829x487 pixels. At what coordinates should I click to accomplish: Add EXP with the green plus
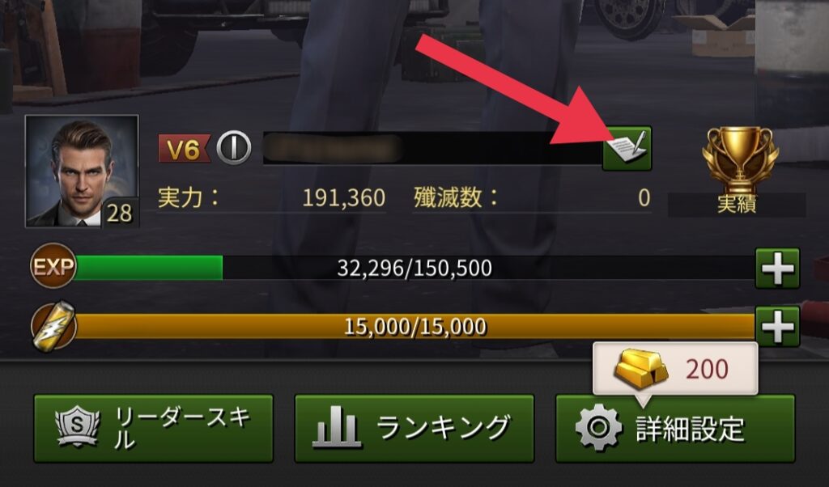(777, 269)
